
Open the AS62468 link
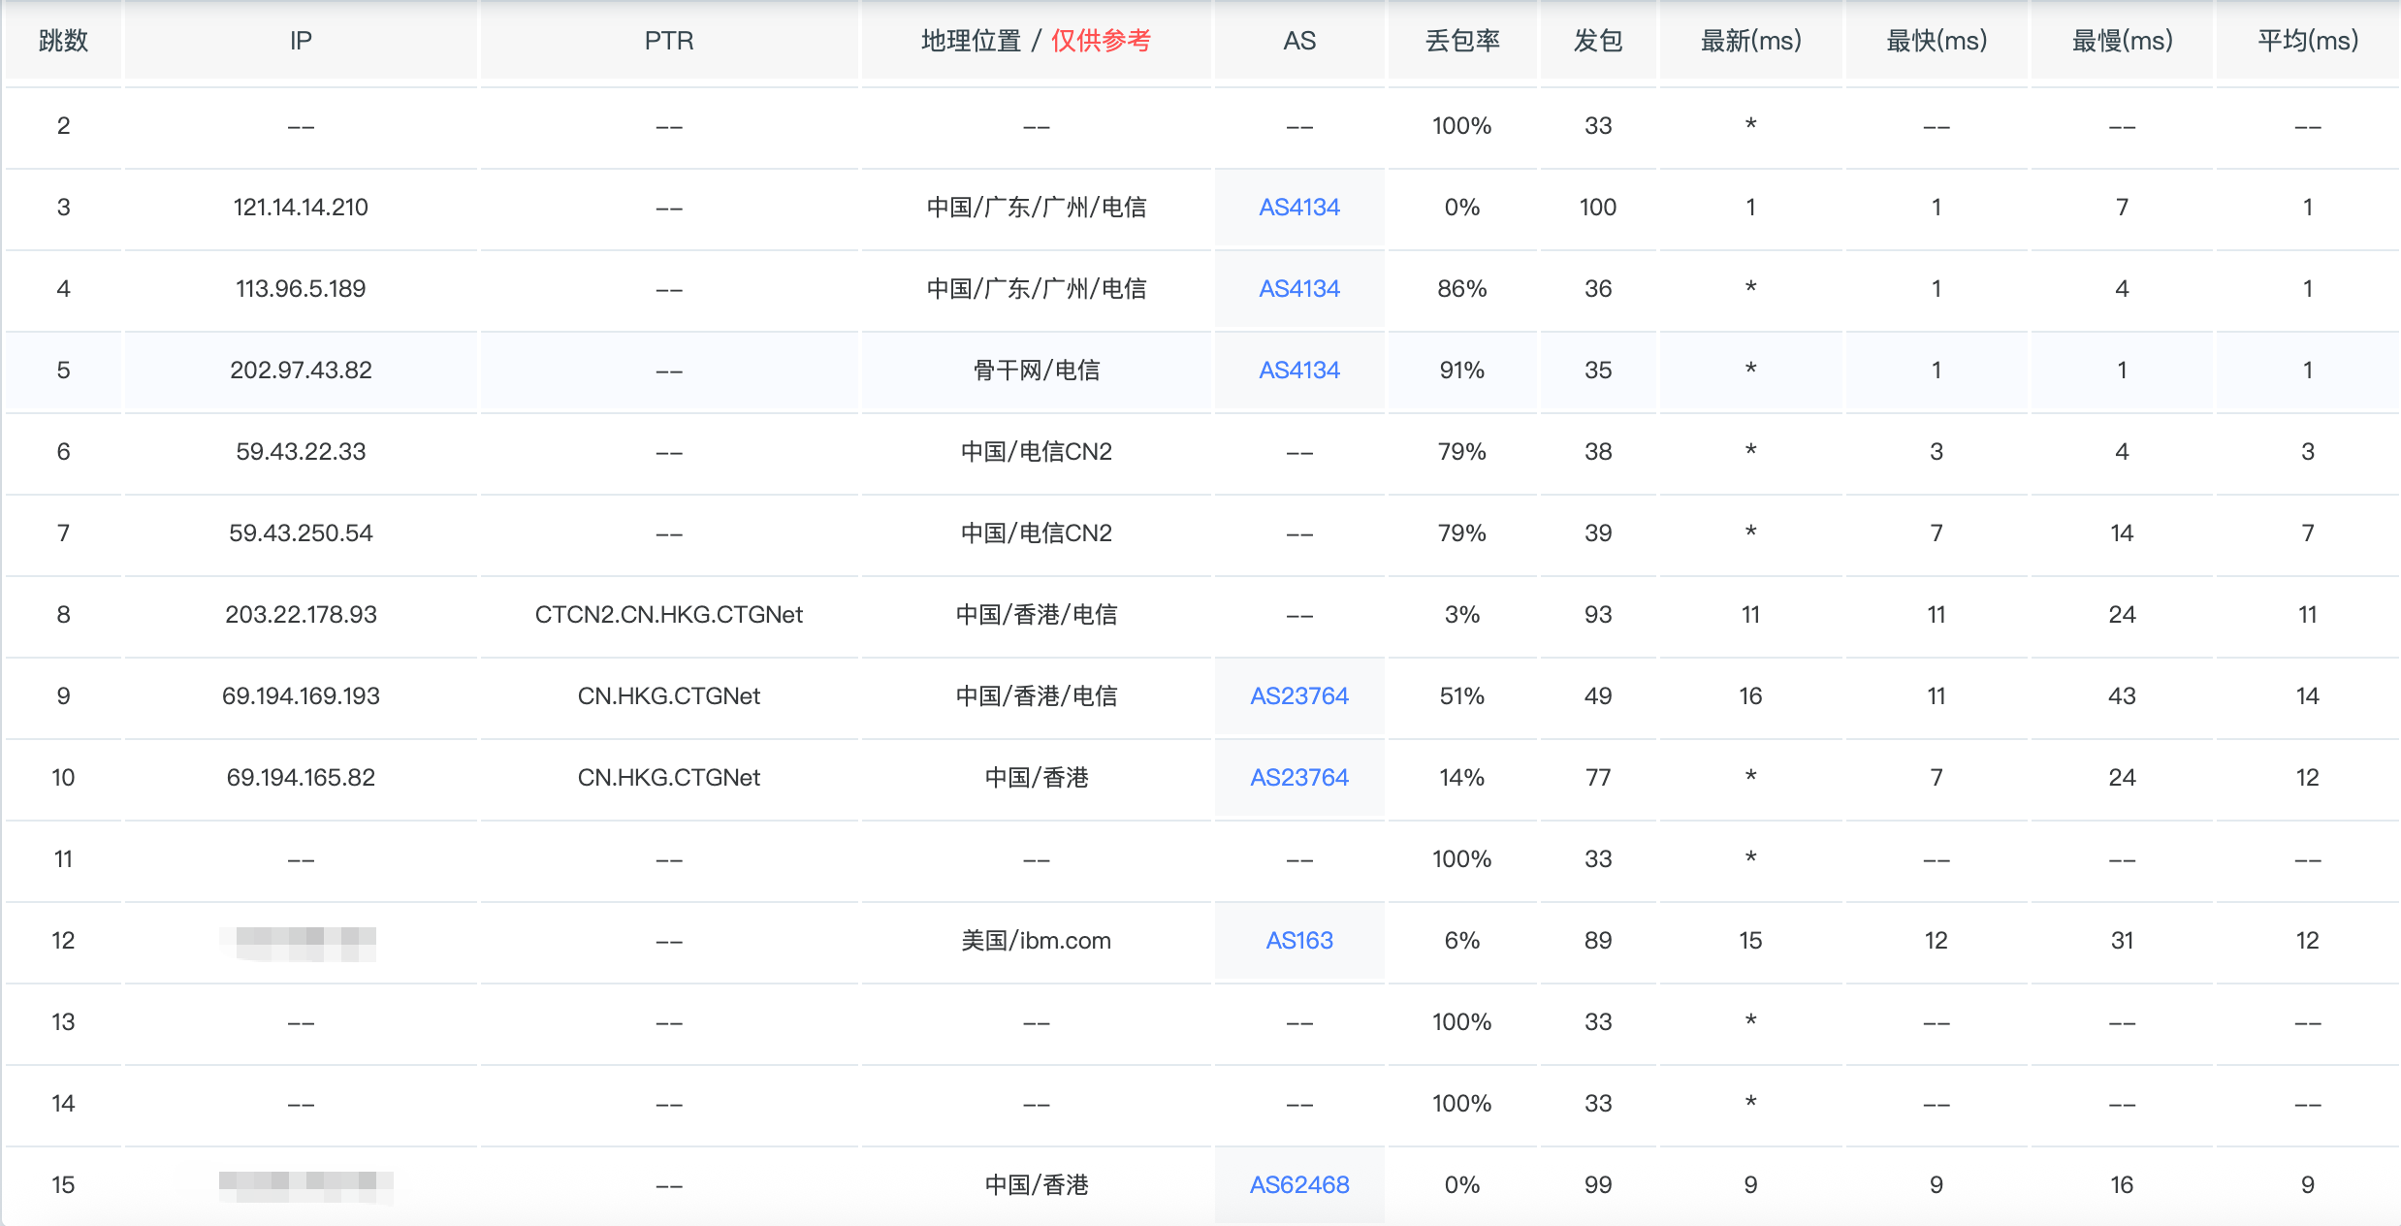click(x=1298, y=1184)
